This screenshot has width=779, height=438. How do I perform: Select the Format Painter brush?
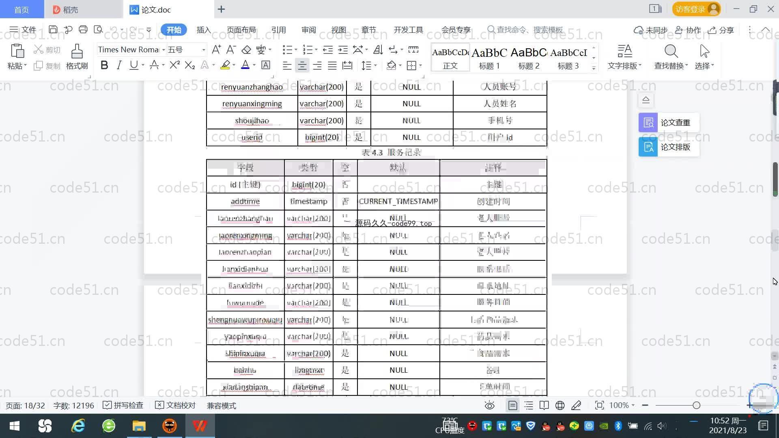[77, 52]
